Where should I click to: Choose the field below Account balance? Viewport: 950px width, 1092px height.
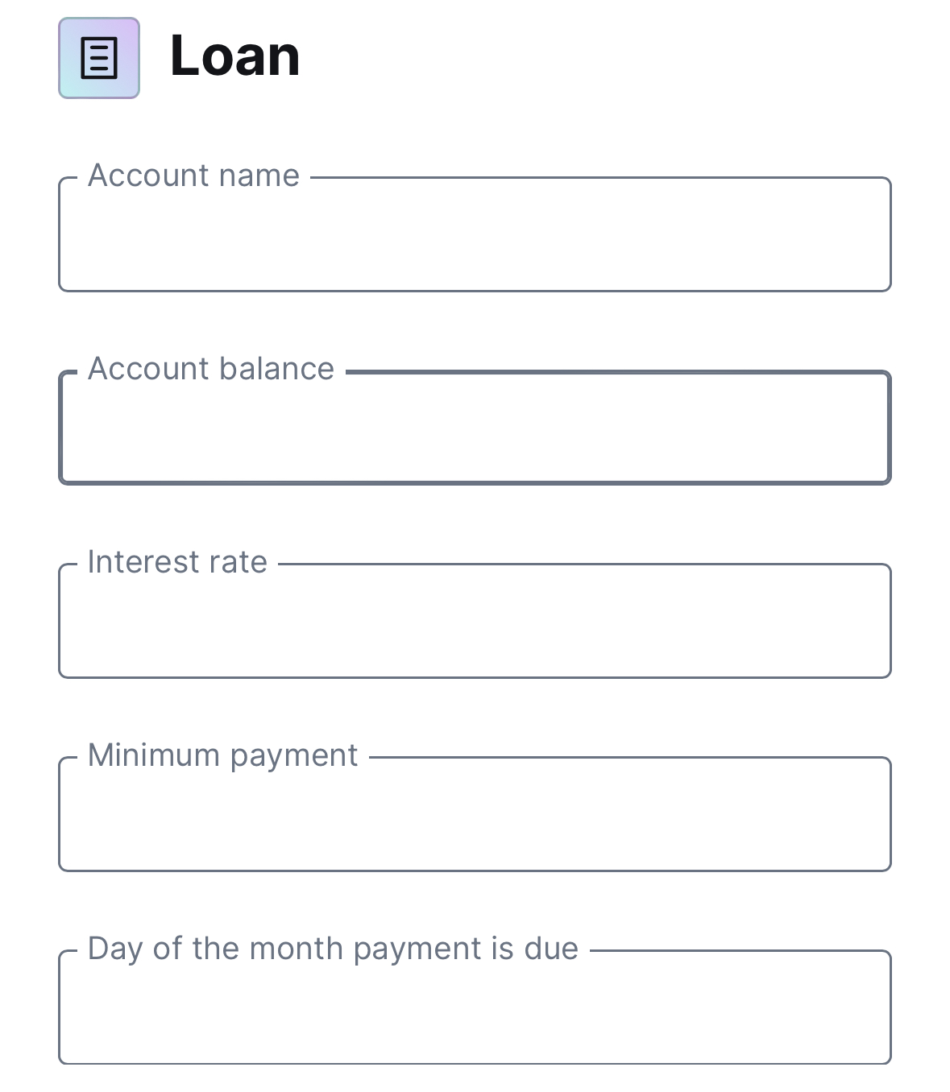(x=475, y=621)
